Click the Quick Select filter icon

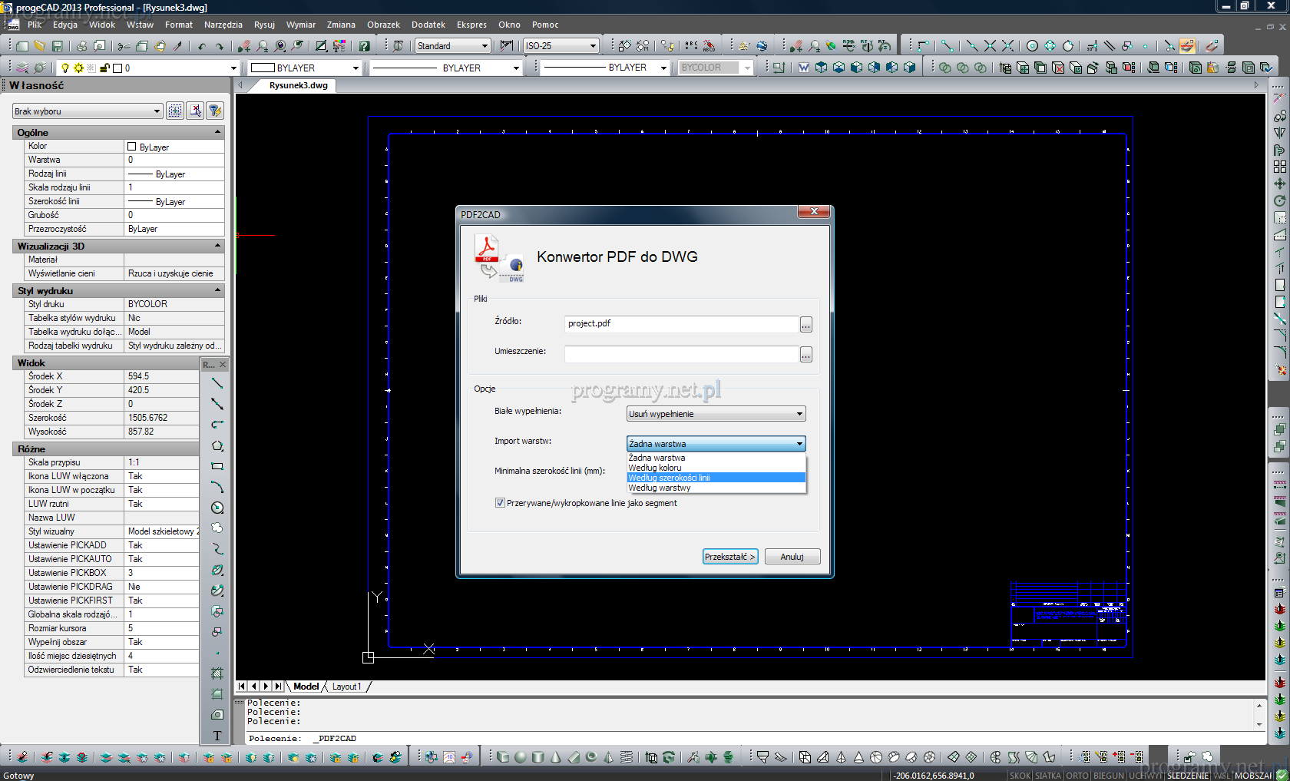coord(215,111)
